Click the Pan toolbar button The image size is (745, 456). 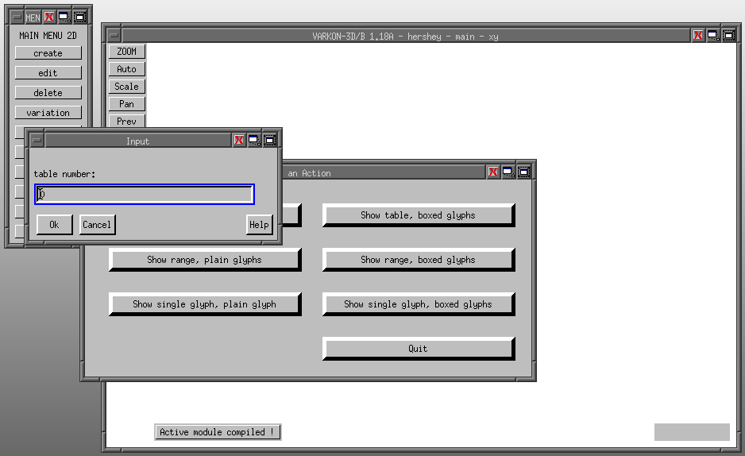click(x=127, y=104)
